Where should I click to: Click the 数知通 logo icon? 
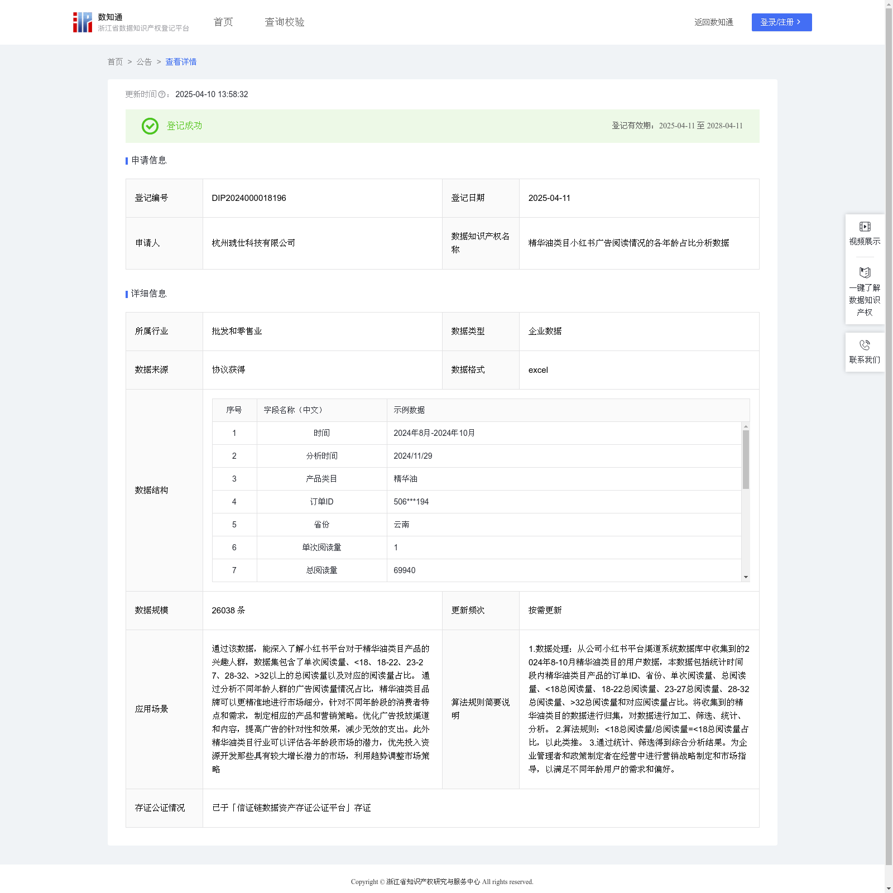click(83, 22)
